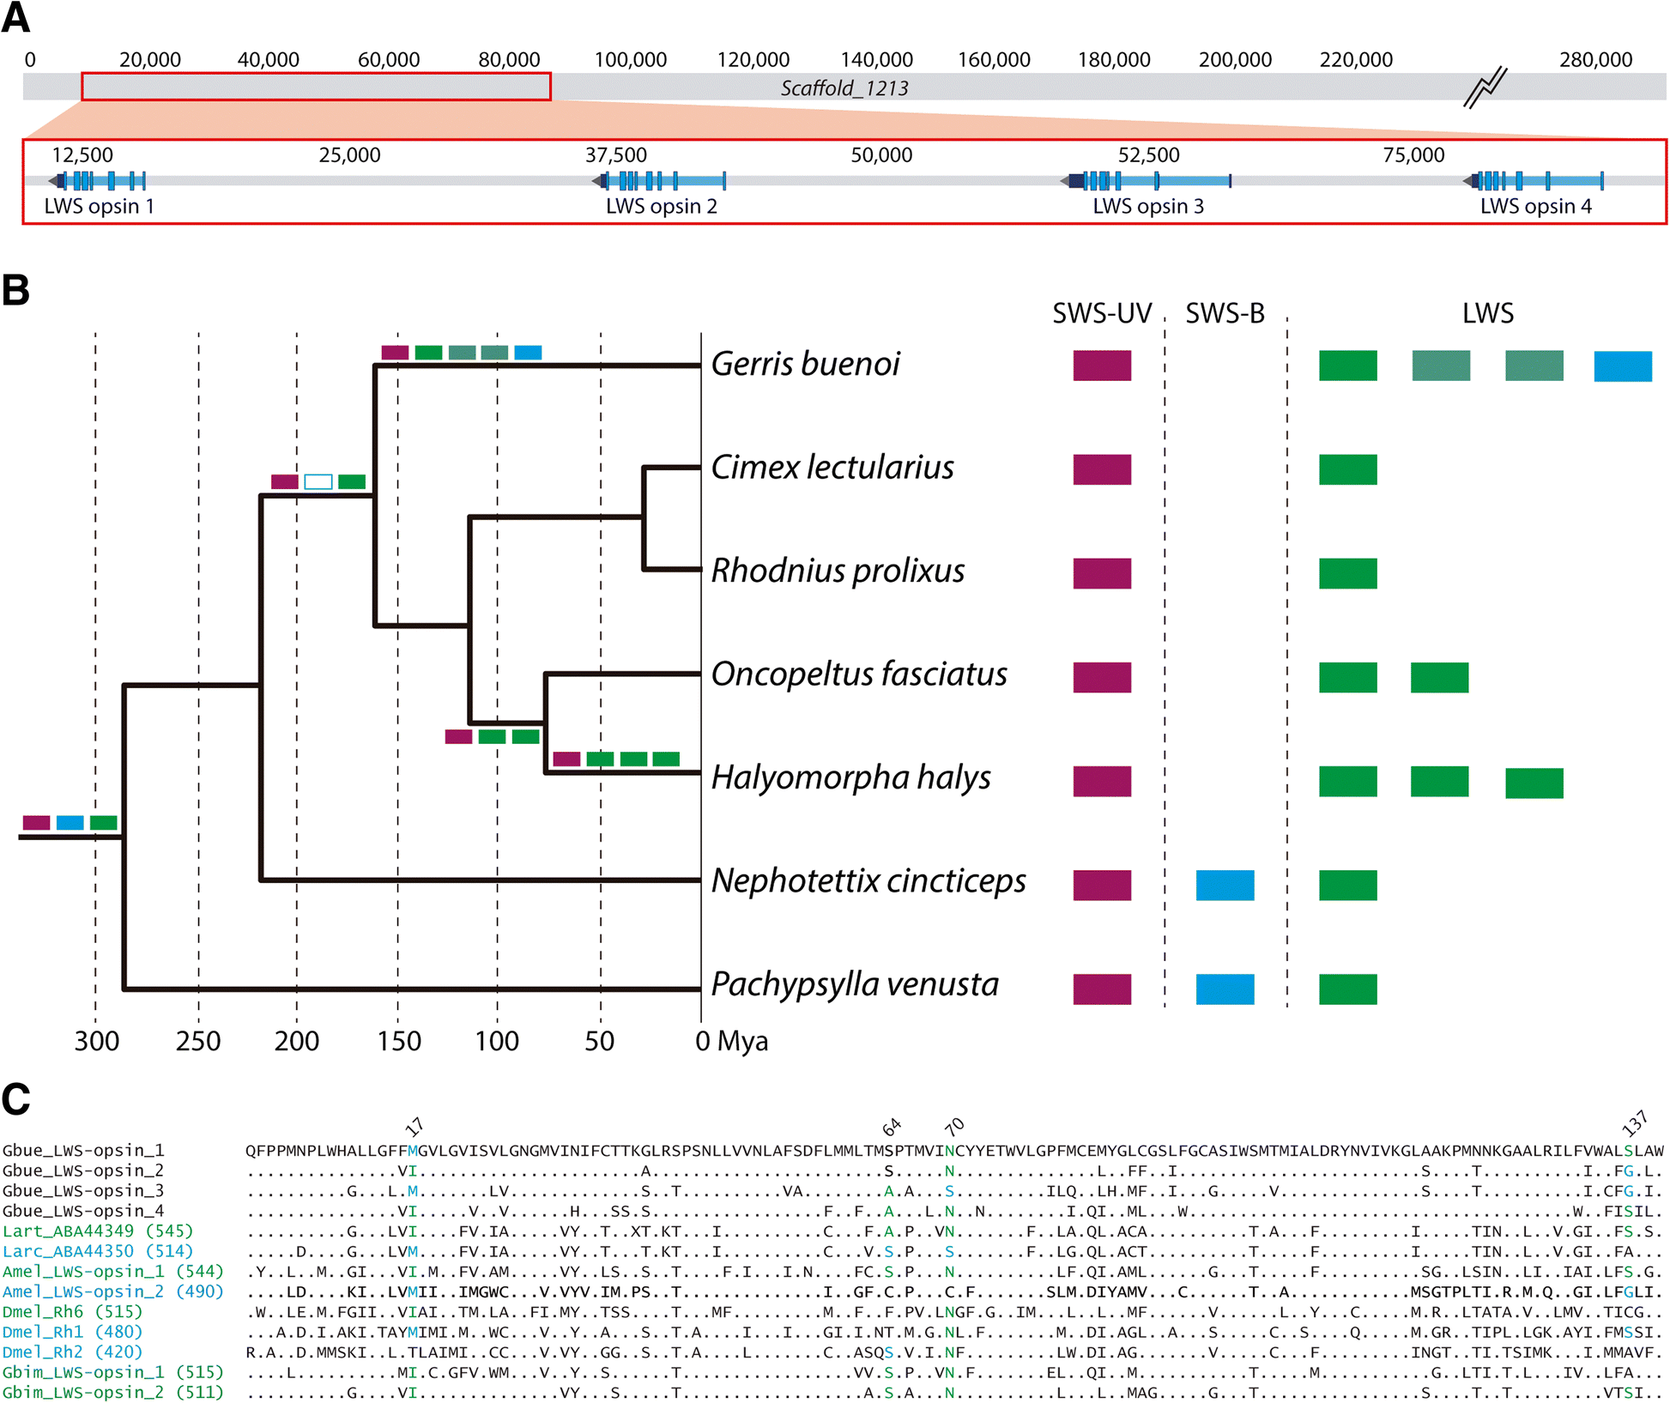1670x1403 pixels.
Task: Click the 75,000 position label
Action: click(1414, 155)
